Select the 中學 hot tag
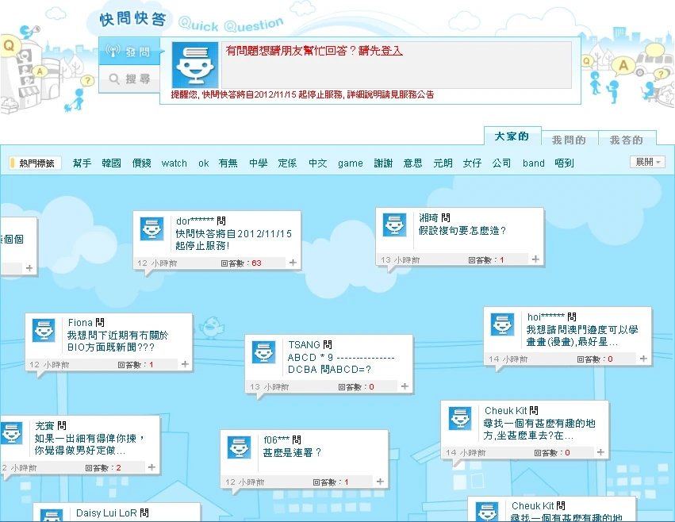Viewport: 675px width, 522px height. click(259, 163)
